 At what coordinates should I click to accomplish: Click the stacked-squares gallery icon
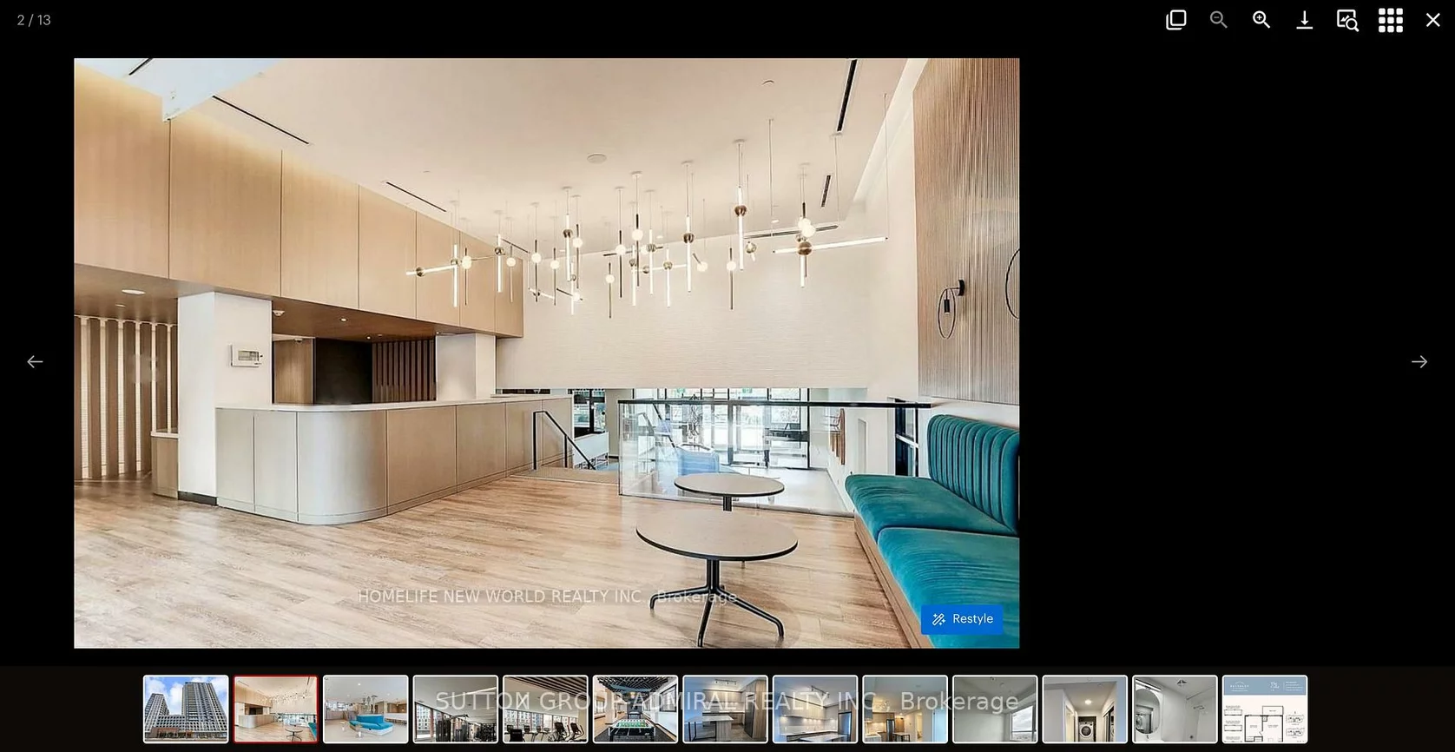tap(1175, 20)
